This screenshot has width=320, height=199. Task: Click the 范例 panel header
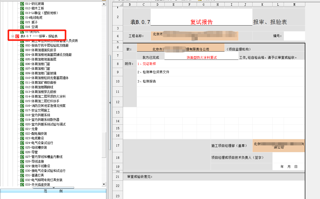tap(53, 191)
